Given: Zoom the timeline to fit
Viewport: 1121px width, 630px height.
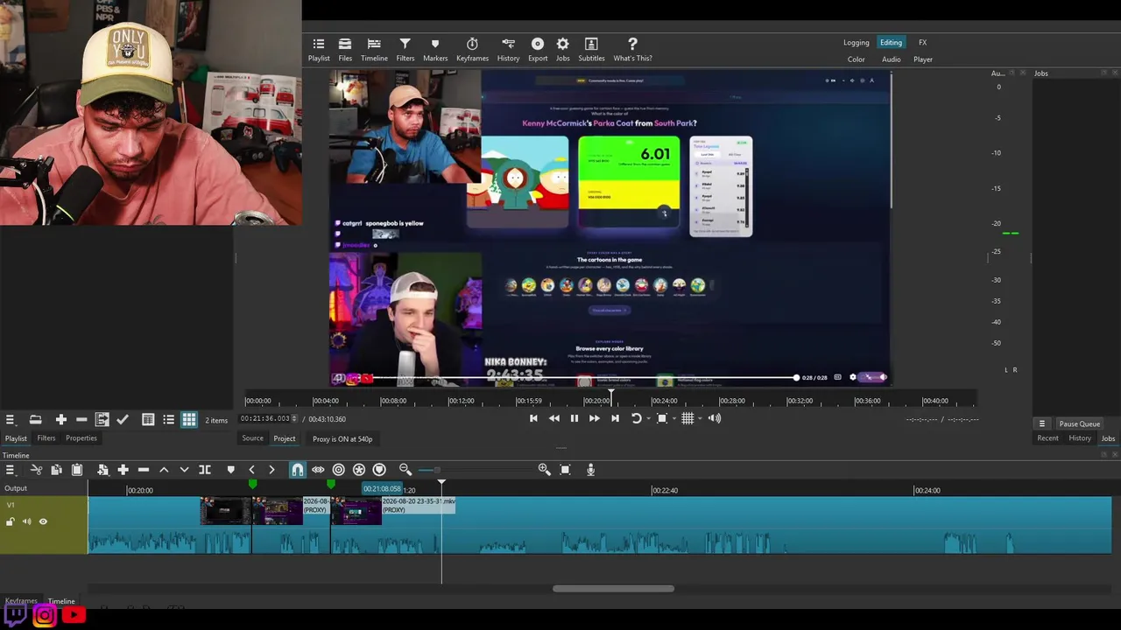Looking at the screenshot, I should coord(565,470).
